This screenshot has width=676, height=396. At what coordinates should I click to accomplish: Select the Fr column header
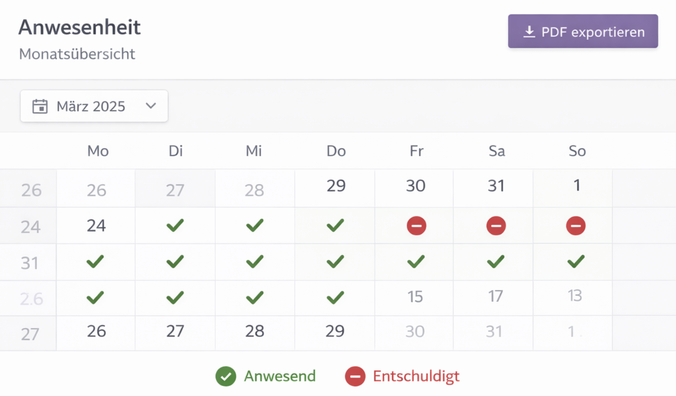click(x=416, y=151)
